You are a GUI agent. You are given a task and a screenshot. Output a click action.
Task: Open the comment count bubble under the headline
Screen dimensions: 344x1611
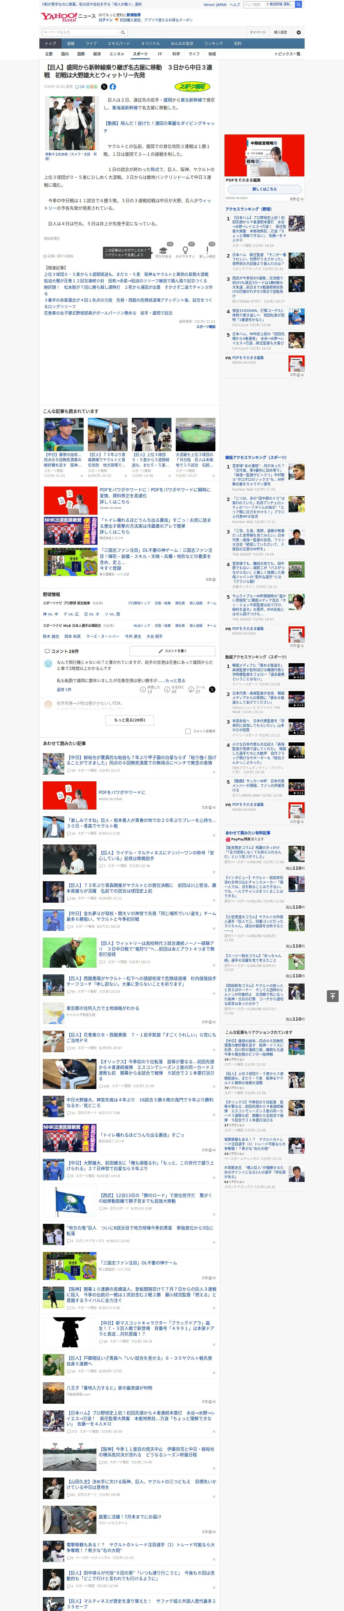tap(80, 87)
